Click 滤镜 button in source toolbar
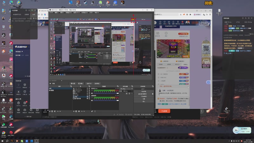254x143 pixels. pos(81,84)
